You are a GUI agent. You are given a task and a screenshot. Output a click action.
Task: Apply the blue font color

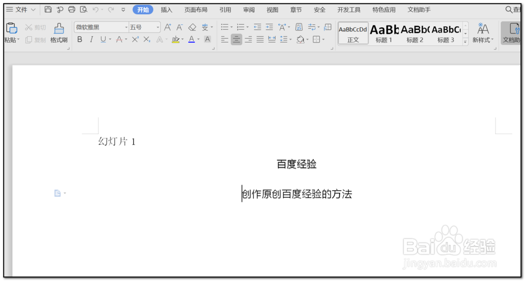(192, 39)
